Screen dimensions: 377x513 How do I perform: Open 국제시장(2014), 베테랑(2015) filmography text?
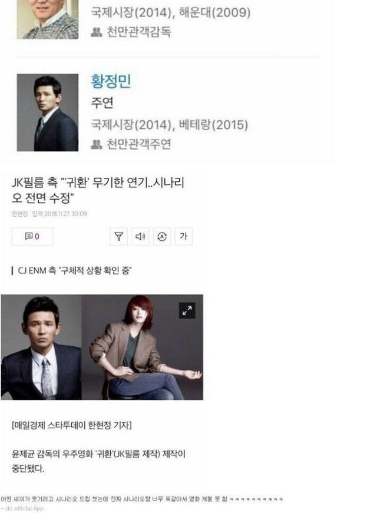pos(169,125)
